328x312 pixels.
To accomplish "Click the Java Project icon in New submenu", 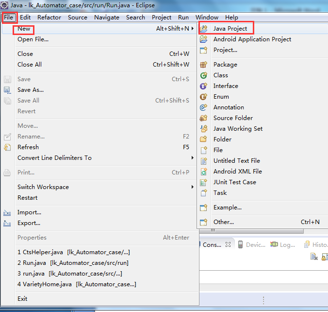I will tap(203, 29).
